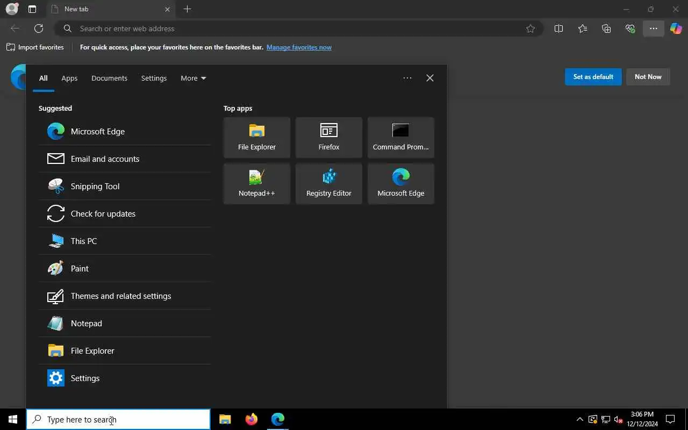Expand the More search filter dropdown
Viewport: 688px width, 430px height.
[x=193, y=78]
